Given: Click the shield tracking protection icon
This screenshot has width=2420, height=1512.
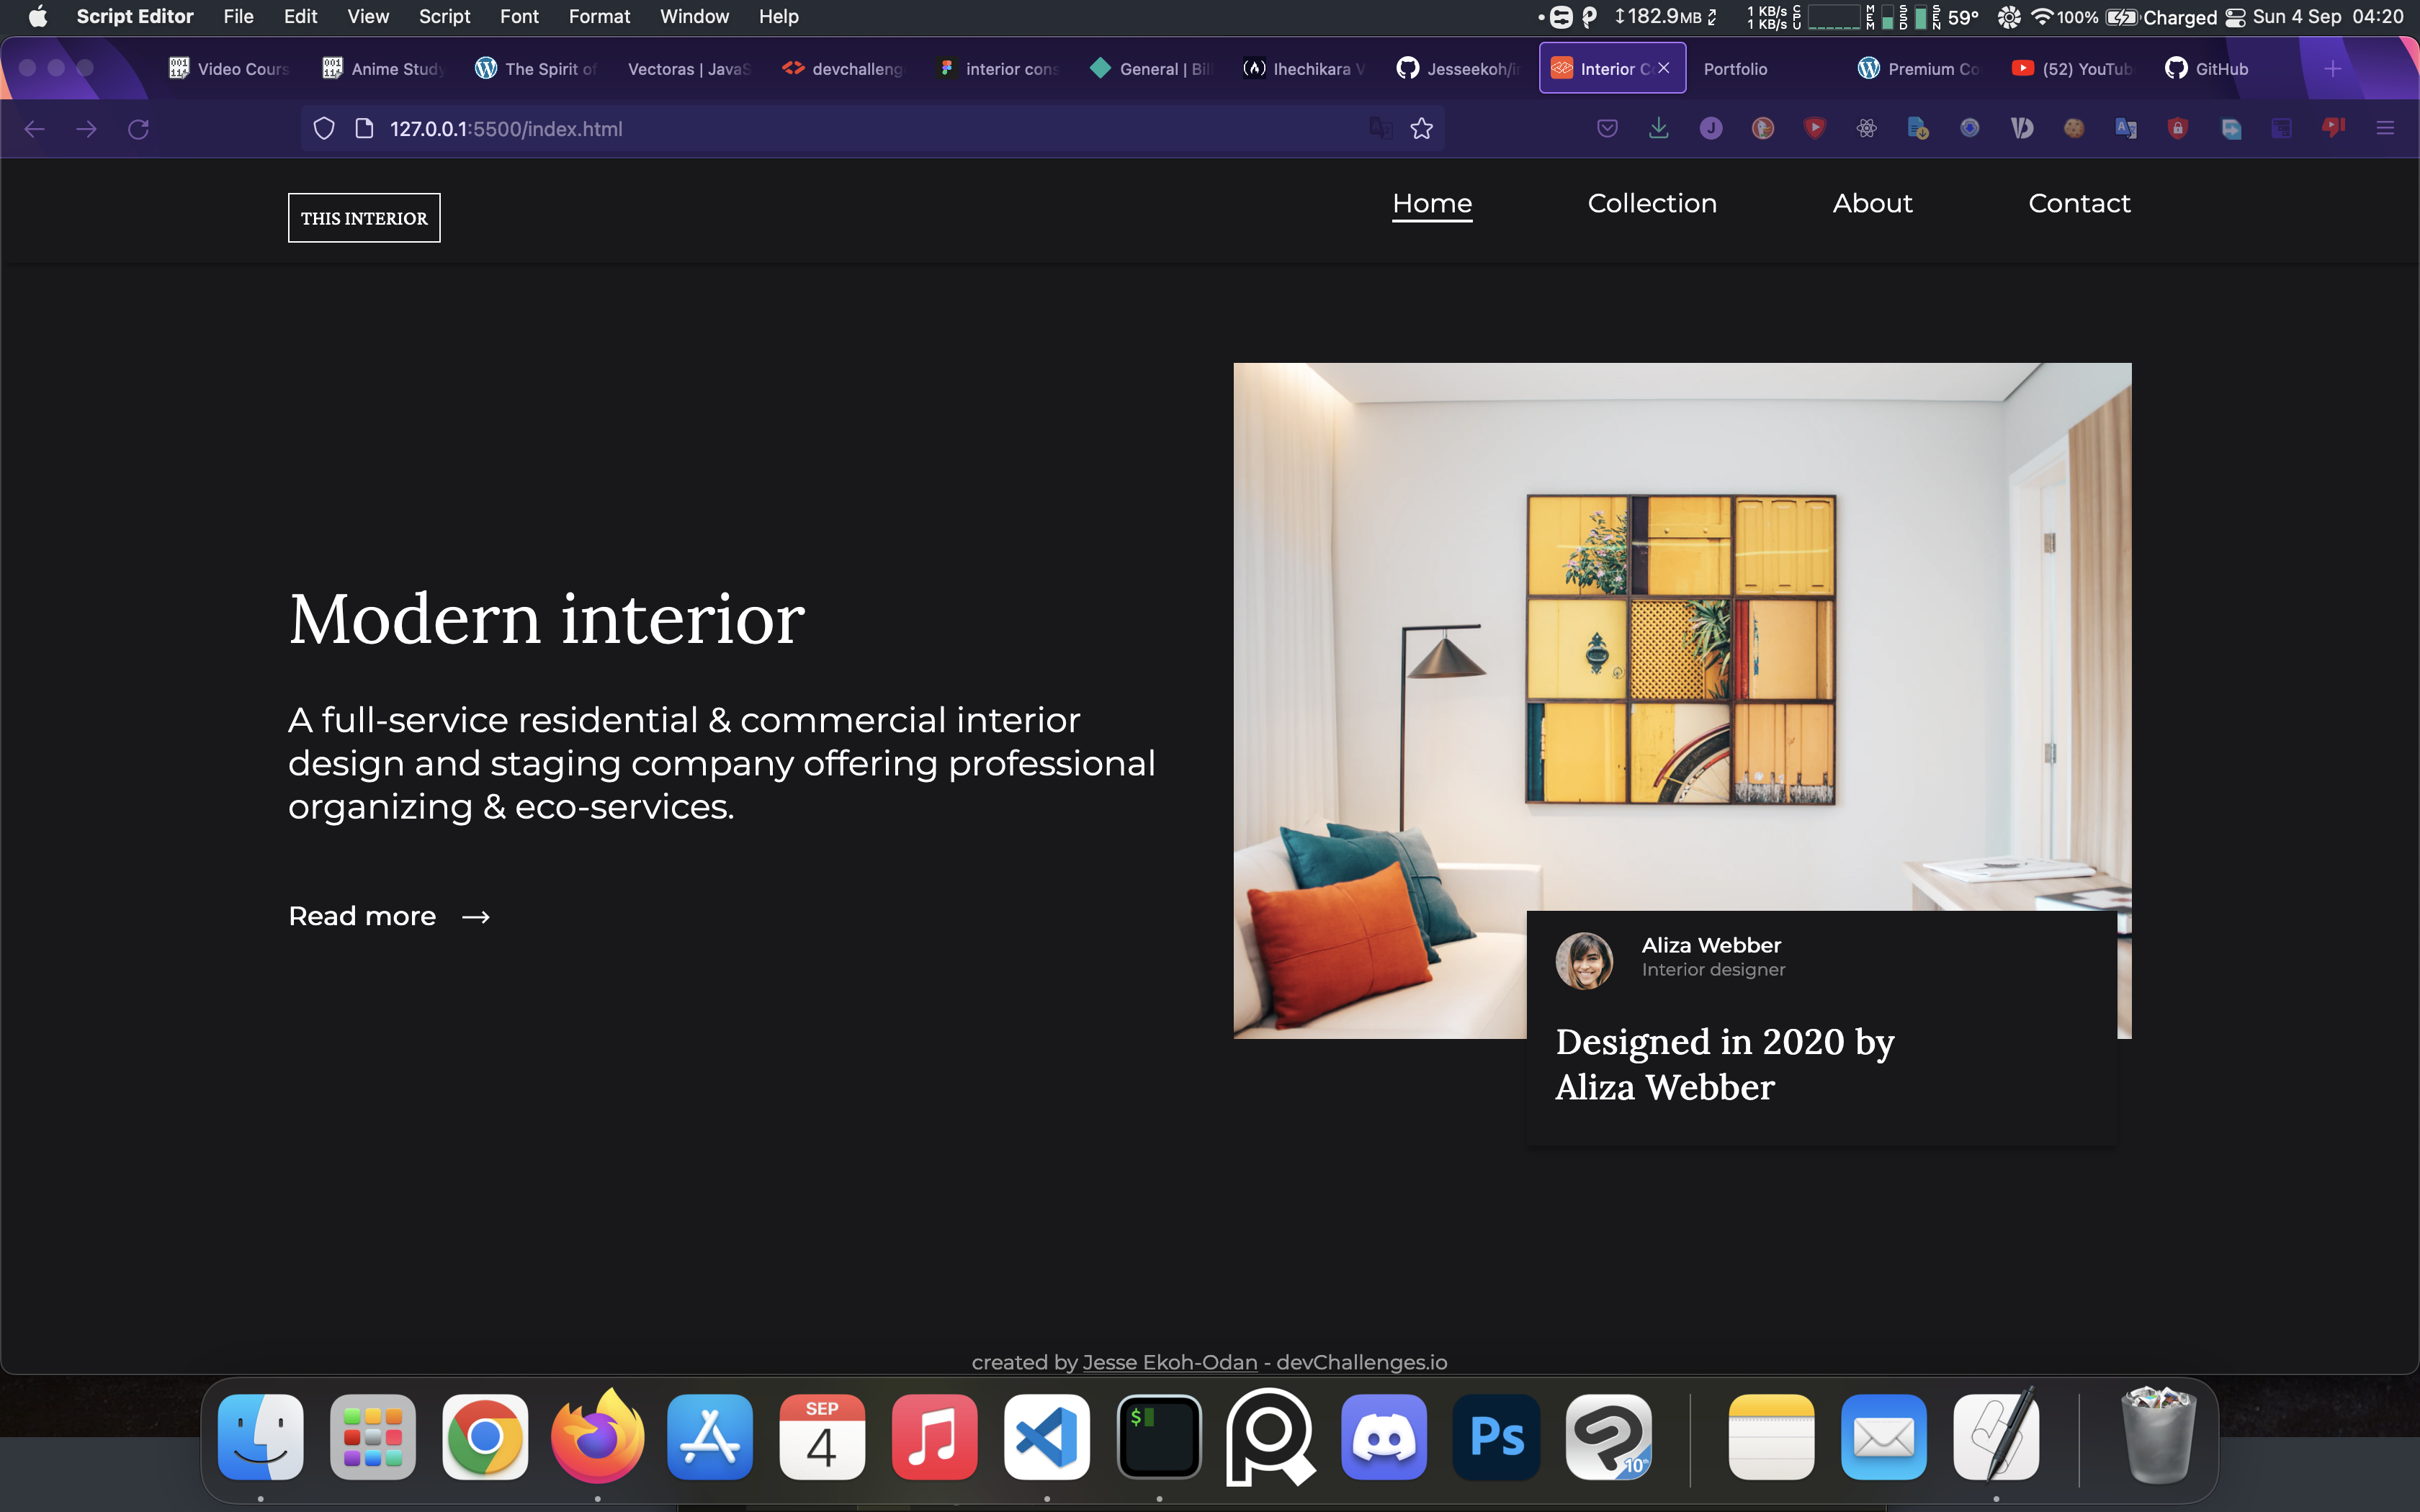Looking at the screenshot, I should pos(324,129).
